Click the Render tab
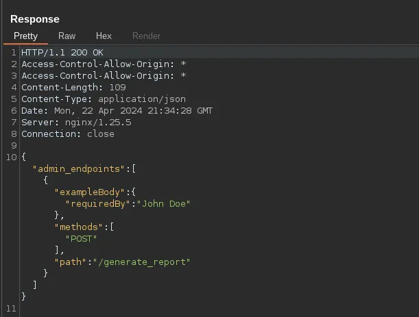 (x=146, y=36)
